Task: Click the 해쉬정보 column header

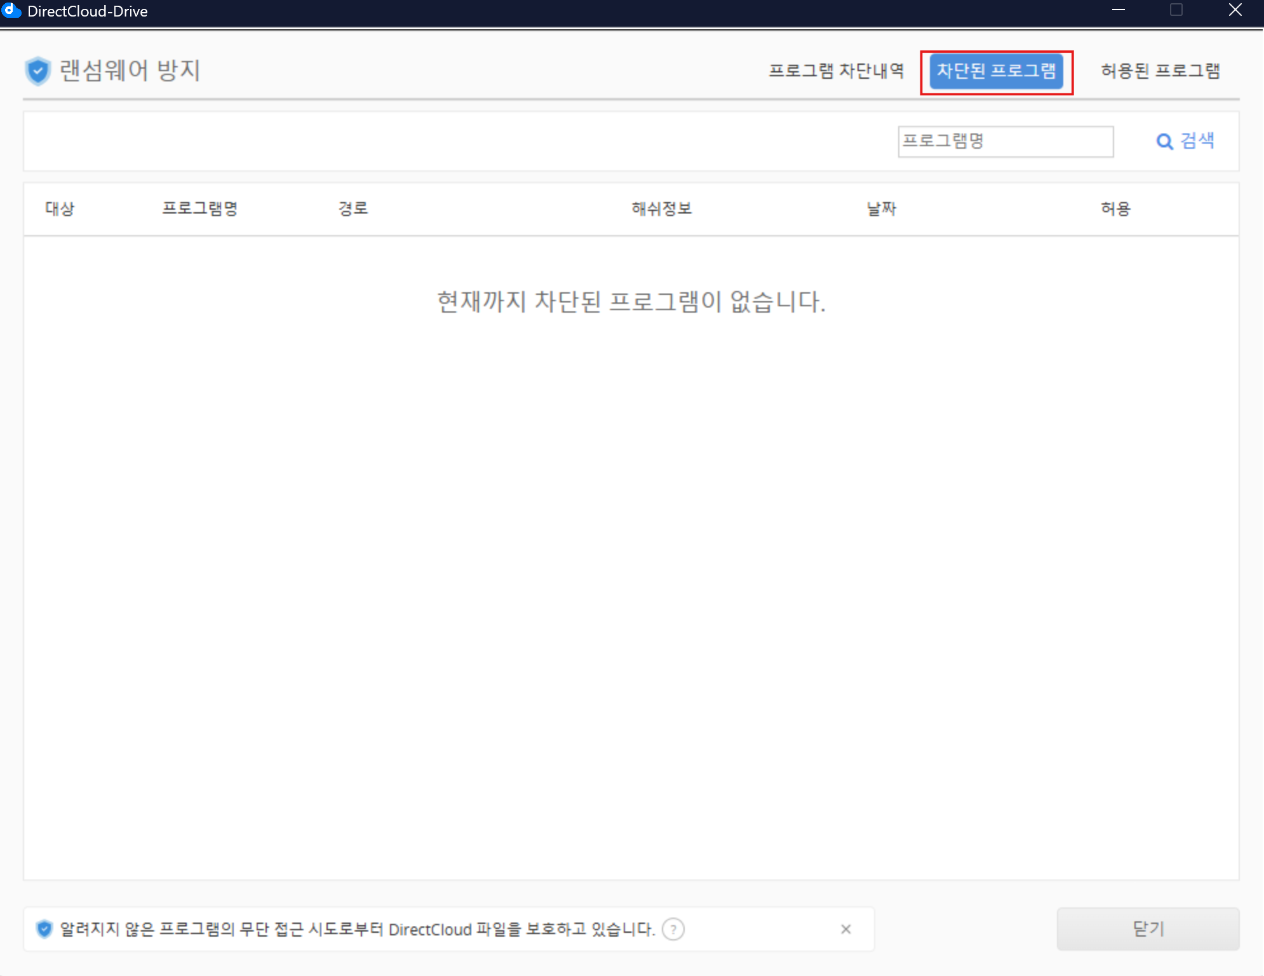Action: pos(661,208)
